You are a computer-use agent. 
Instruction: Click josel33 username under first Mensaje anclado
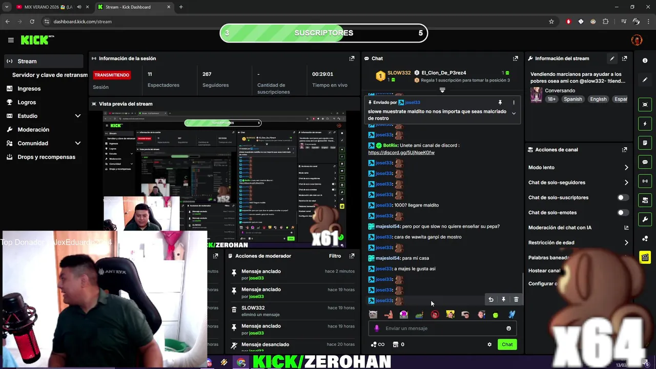pyautogui.click(x=256, y=278)
